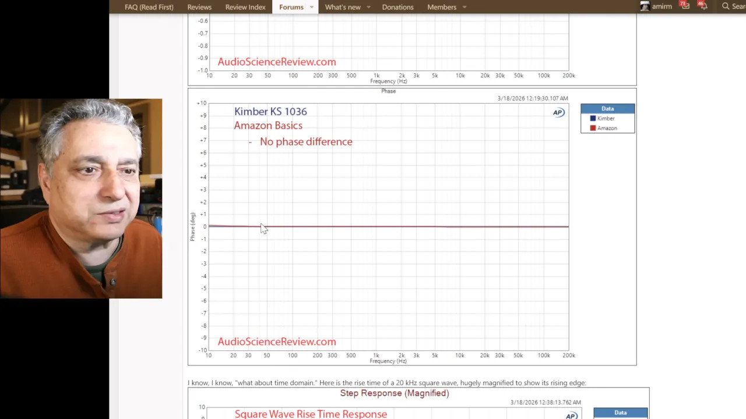This screenshot has height=419, width=746.
Task: Click the webcam video overlay
Action: click(x=81, y=198)
